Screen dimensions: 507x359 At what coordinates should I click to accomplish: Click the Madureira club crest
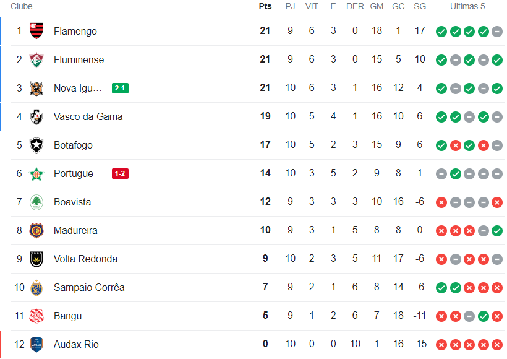[x=37, y=230]
